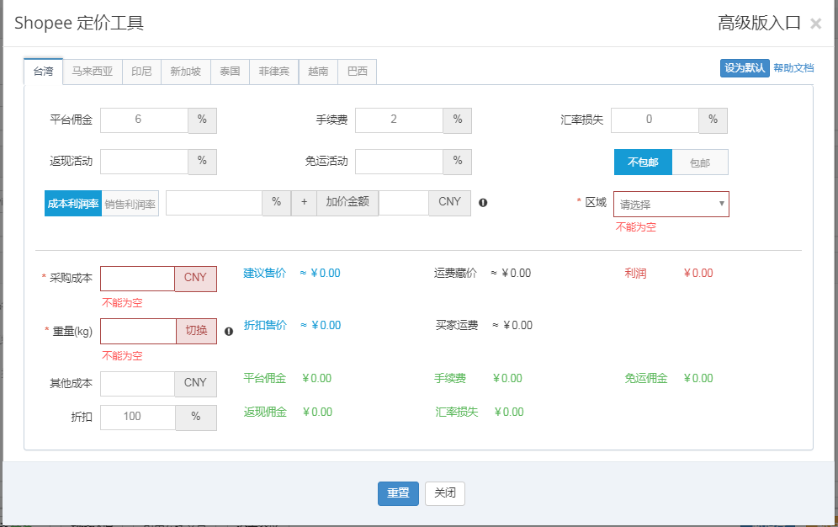Click the plus sign before 加价金额
Viewport: 838px width, 527px height.
tap(304, 203)
